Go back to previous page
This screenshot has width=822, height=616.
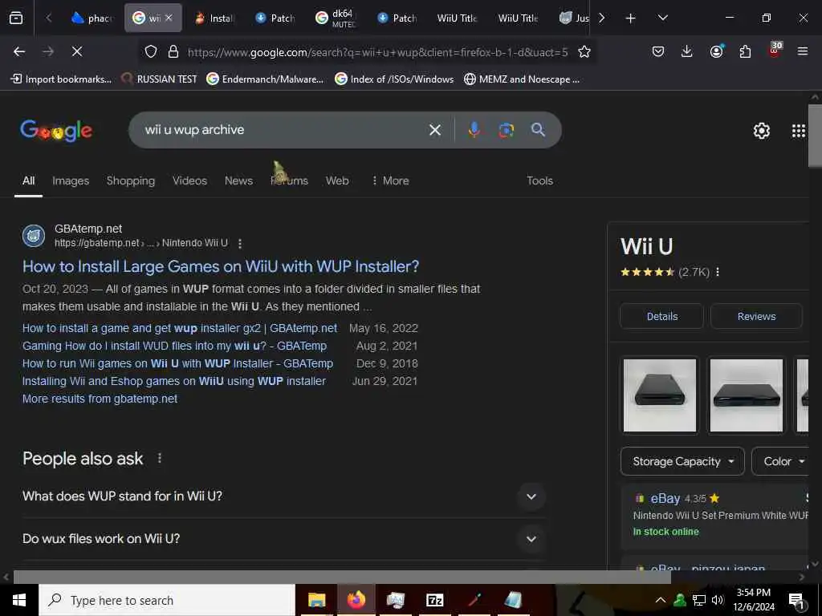19,51
